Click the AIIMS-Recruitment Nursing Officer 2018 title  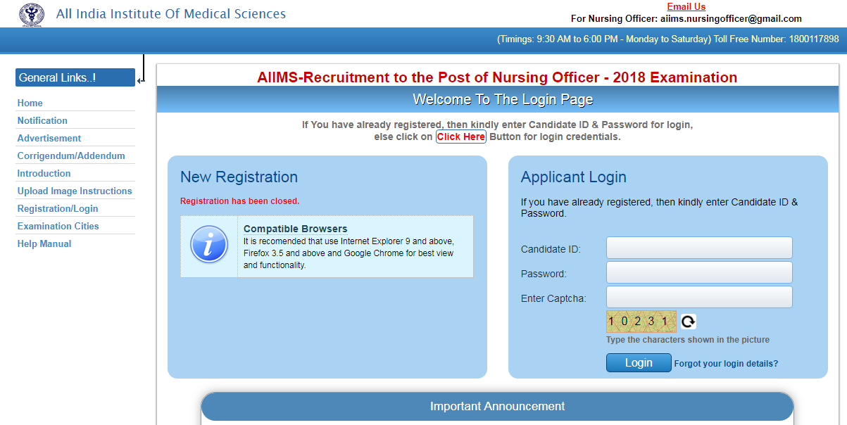coord(497,77)
